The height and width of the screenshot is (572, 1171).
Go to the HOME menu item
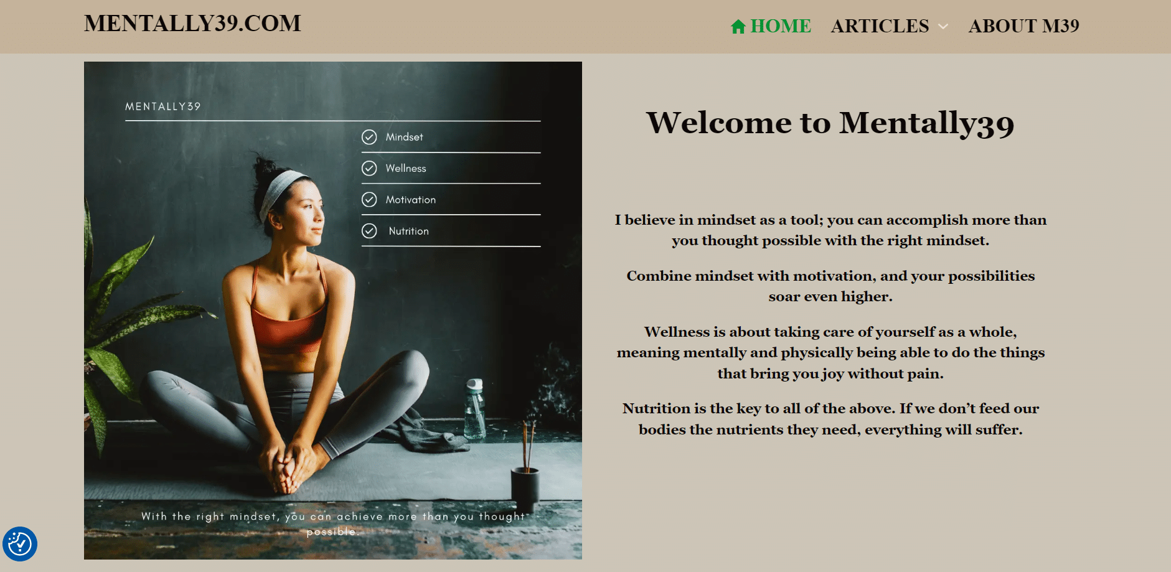pos(781,26)
